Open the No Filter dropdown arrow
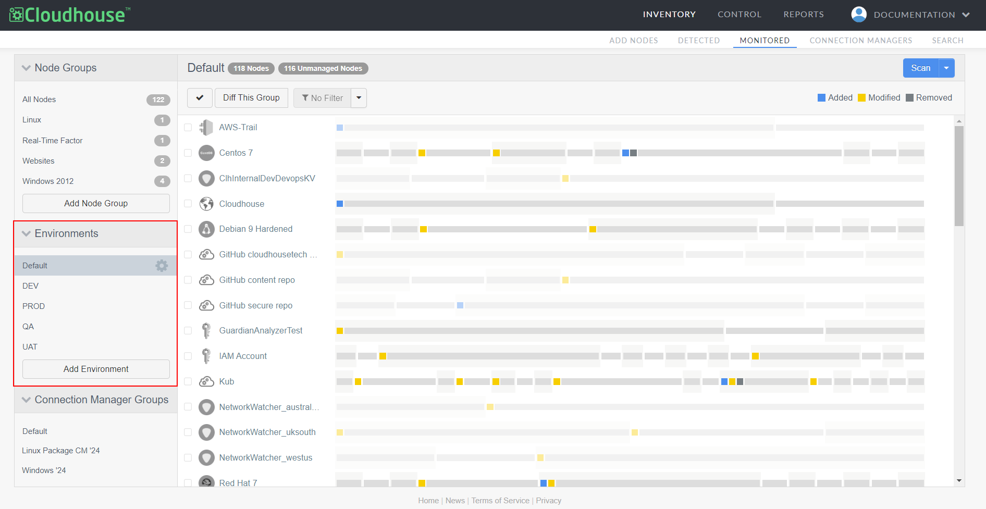This screenshot has width=986, height=509. pos(359,98)
